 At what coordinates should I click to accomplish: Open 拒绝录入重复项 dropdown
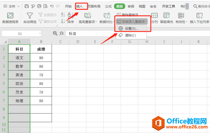tap(132, 22)
